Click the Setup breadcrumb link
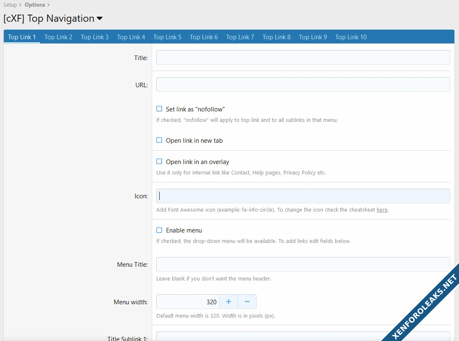The width and height of the screenshot is (459, 341). [x=10, y=5]
